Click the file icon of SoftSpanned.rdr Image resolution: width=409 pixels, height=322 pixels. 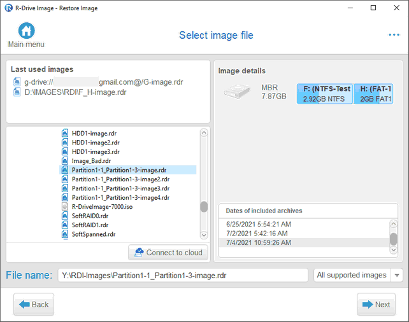click(x=65, y=234)
